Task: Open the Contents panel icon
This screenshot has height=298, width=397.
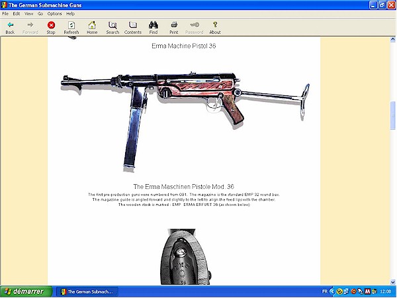Action: [x=133, y=28]
